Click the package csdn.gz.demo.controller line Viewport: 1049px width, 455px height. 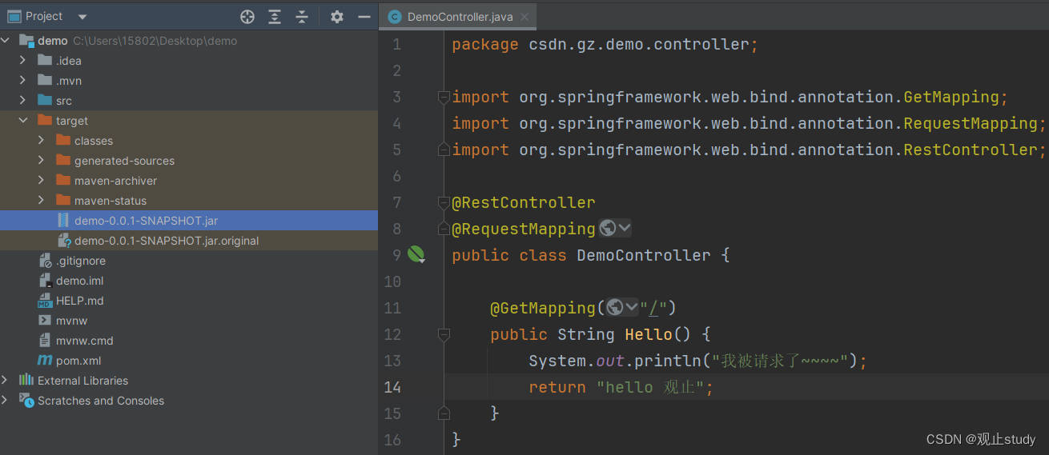pyautogui.click(x=605, y=45)
